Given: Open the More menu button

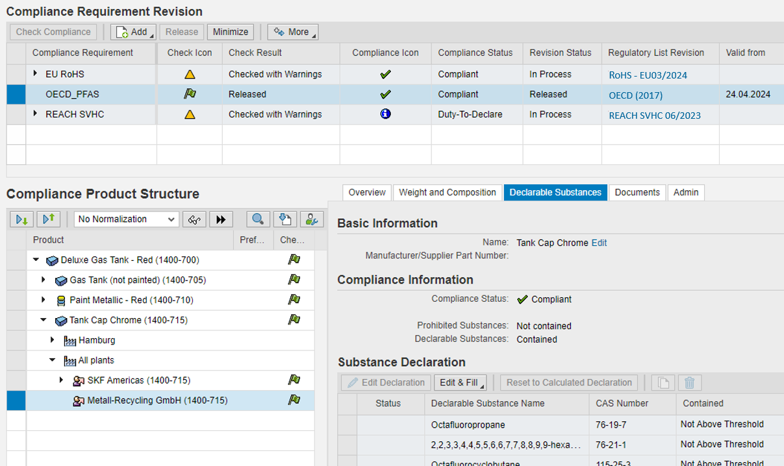Looking at the screenshot, I should (x=293, y=32).
